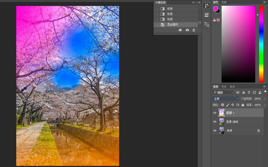Open the Layers panel options menu
268x167 pixels.
(x=264, y=86)
